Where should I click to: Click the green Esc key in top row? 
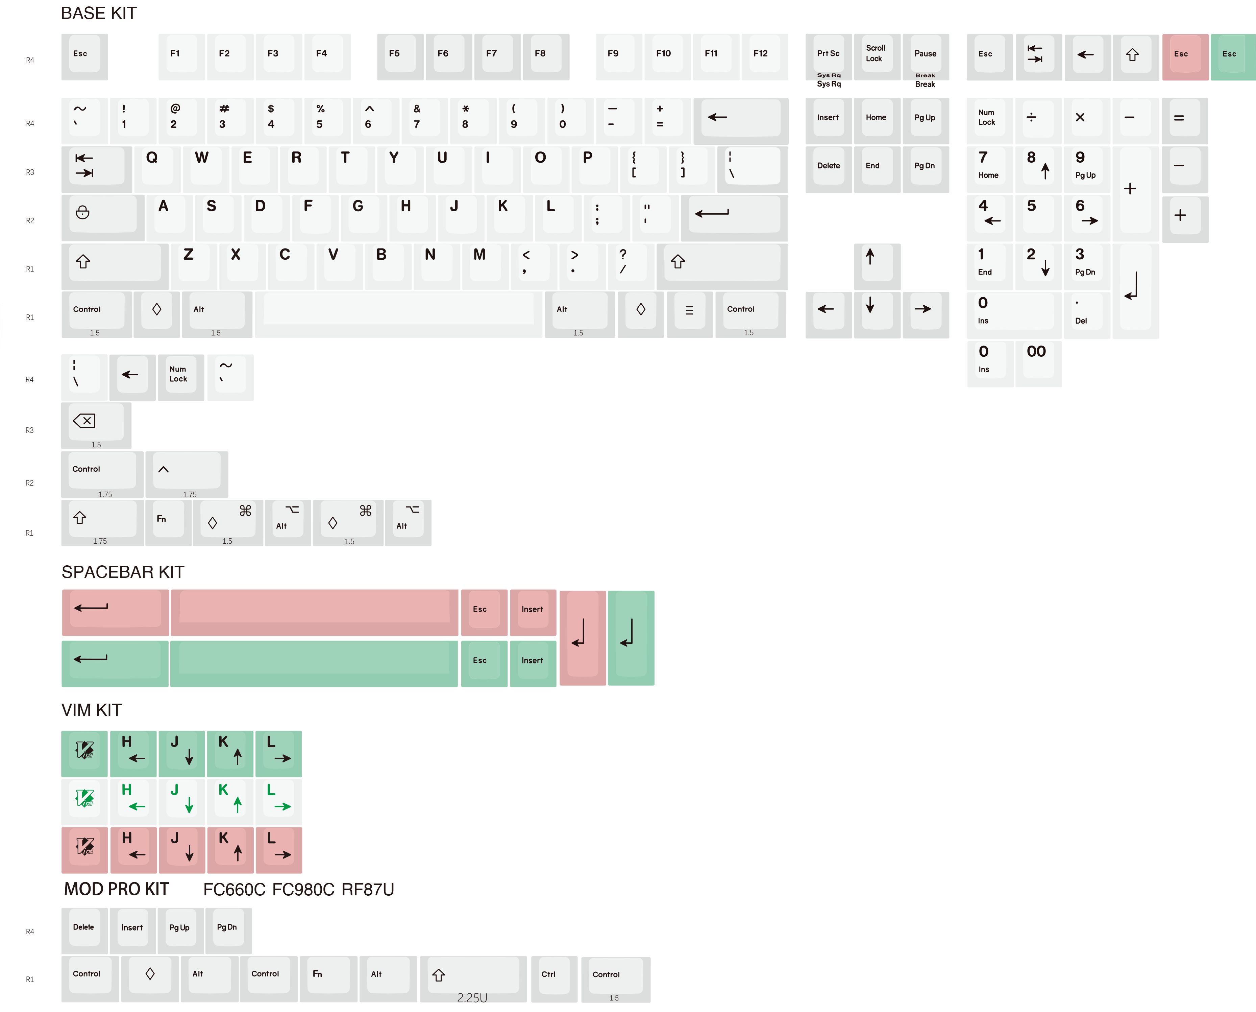coord(1233,57)
